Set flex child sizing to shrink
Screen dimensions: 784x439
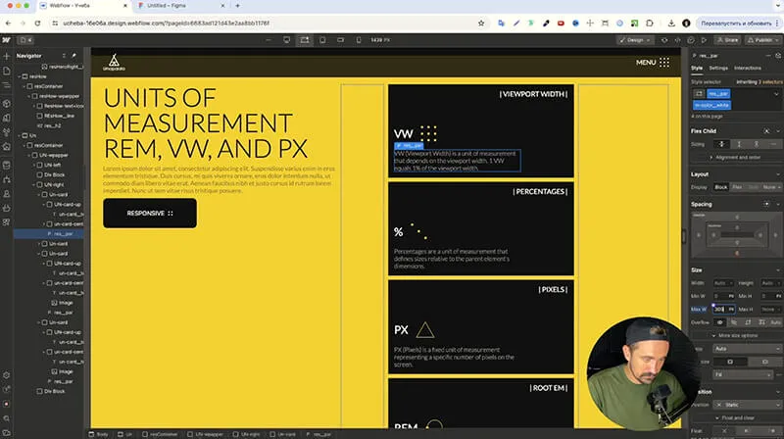click(721, 144)
